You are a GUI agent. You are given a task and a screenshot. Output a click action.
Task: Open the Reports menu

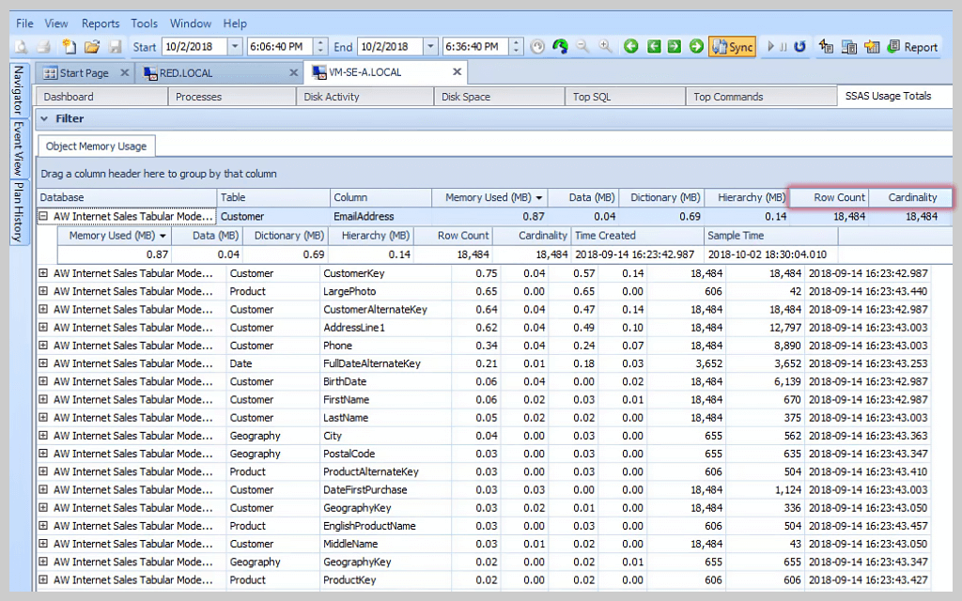point(100,23)
